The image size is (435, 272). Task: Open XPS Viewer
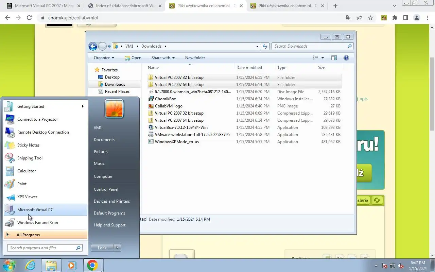tap(45, 197)
